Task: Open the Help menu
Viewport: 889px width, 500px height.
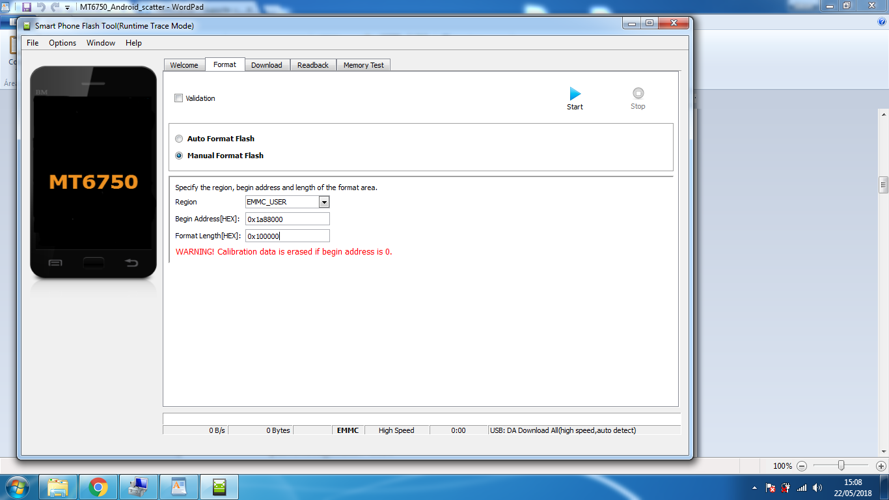Action: (133, 43)
